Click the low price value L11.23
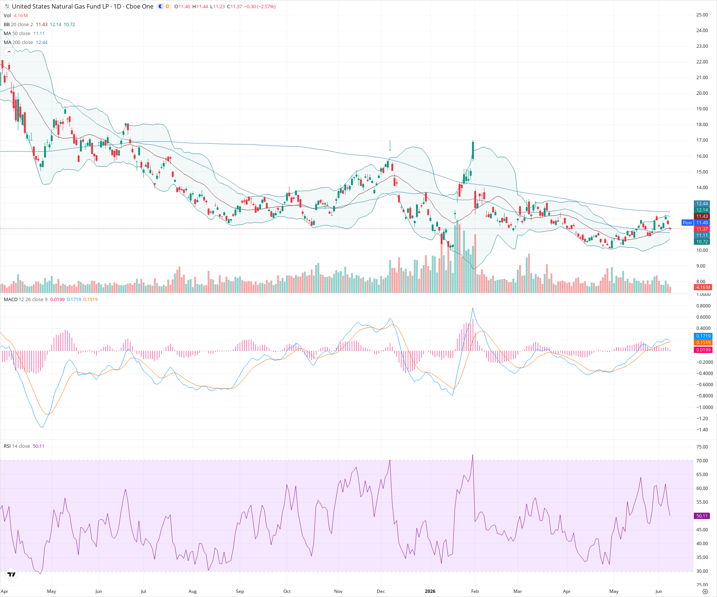 (x=217, y=7)
